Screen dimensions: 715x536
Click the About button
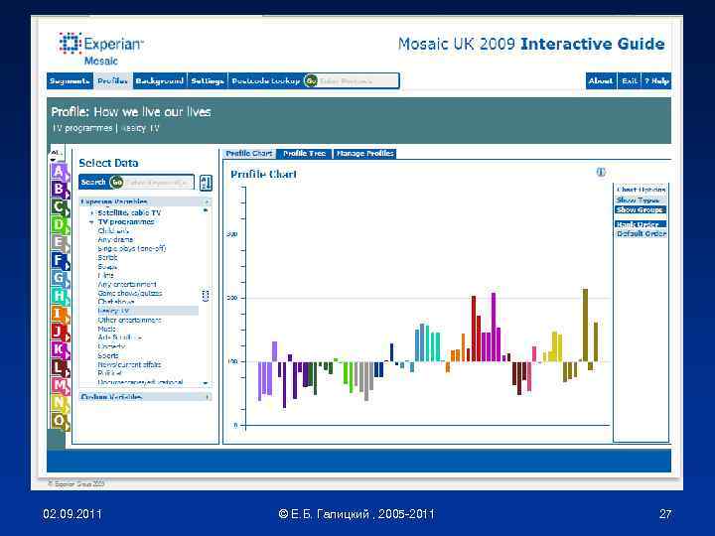[x=601, y=81]
